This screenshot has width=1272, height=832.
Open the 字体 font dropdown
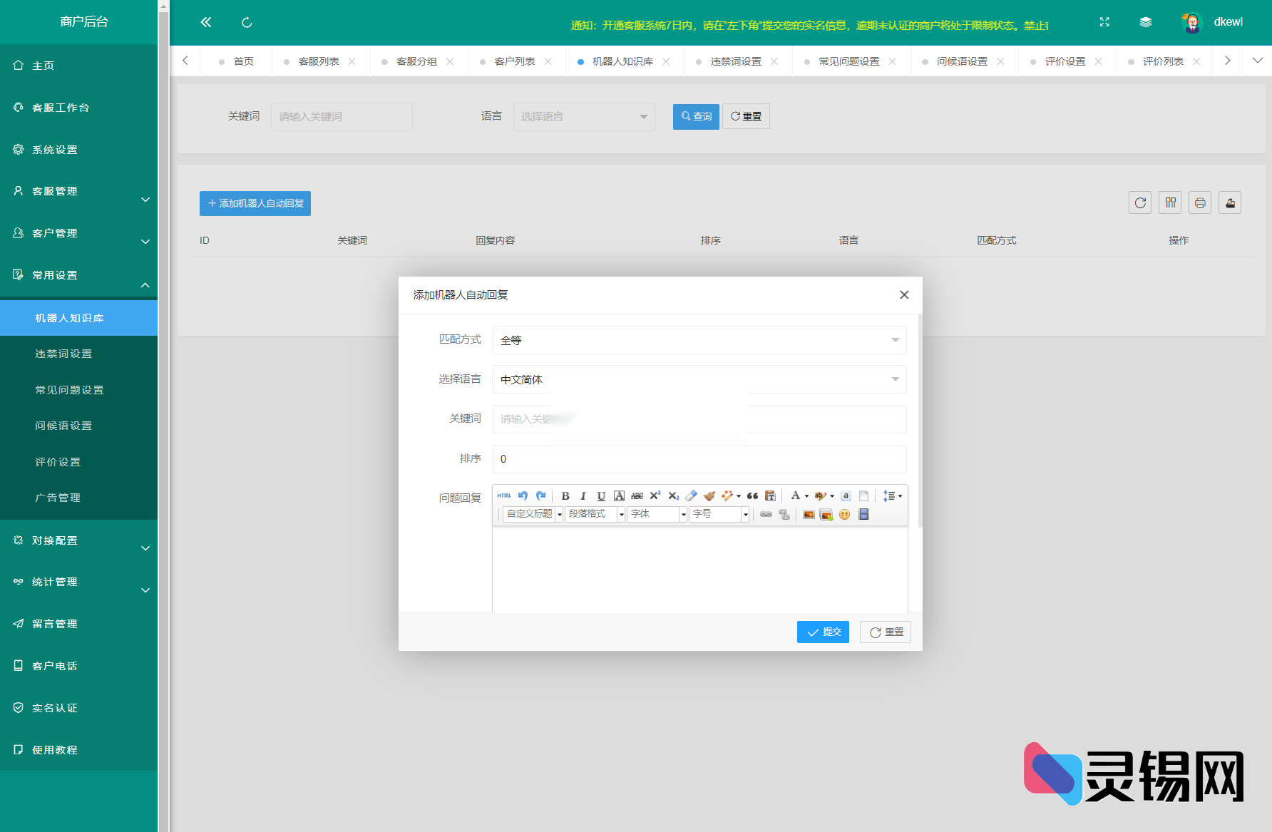(x=657, y=514)
